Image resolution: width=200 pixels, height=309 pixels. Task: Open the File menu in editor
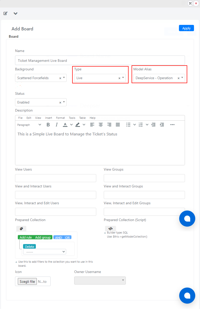(20, 118)
